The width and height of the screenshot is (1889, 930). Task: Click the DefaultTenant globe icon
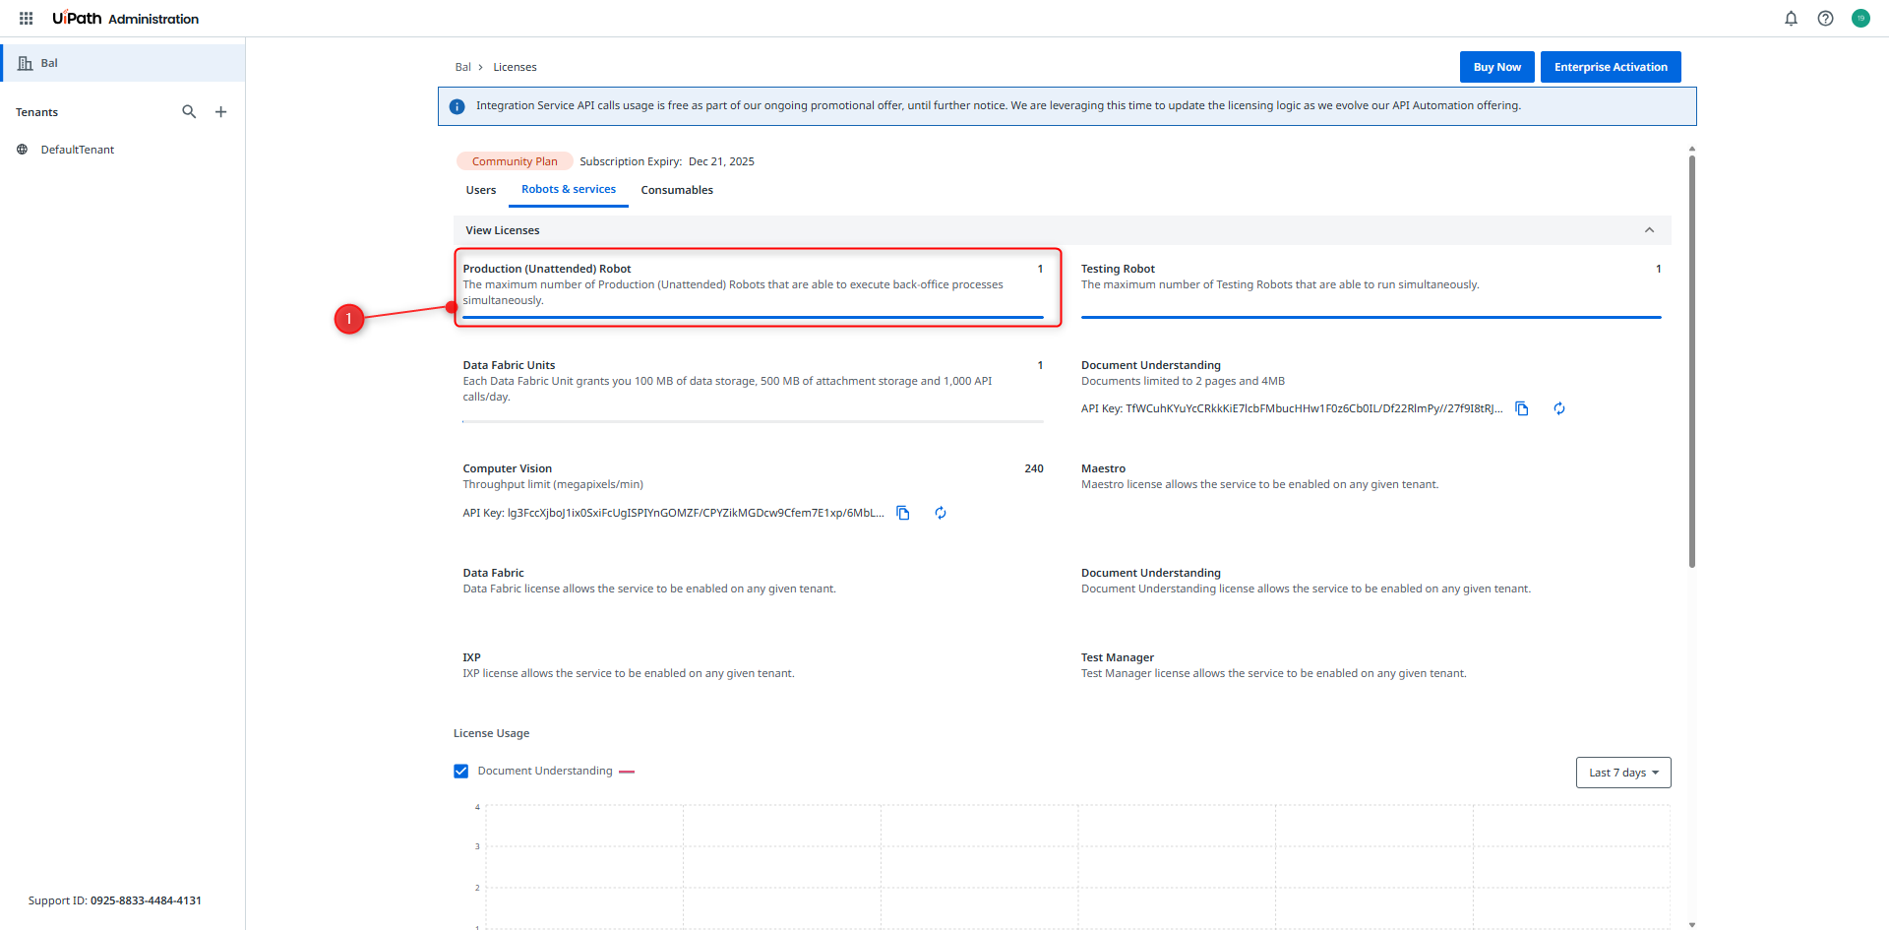pos(23,150)
